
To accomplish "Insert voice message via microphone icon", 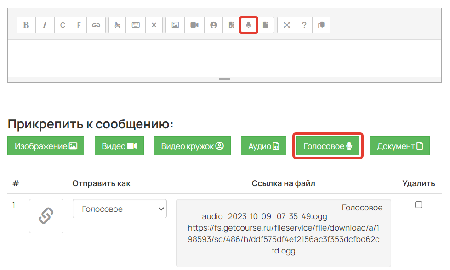I will point(249,25).
